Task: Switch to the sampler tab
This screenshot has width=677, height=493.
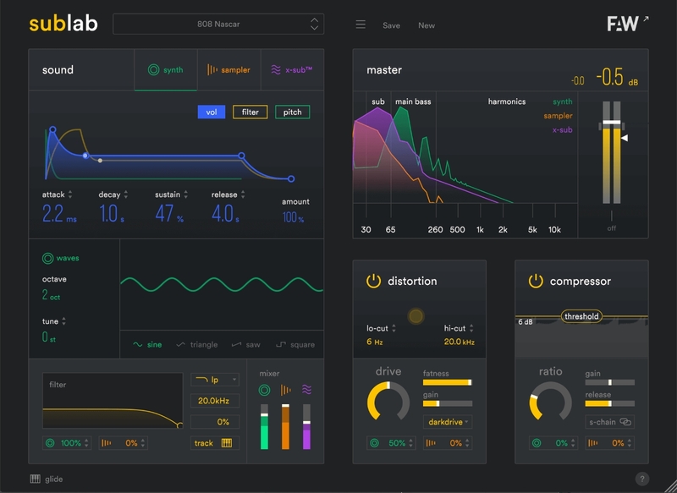Action: pos(229,70)
